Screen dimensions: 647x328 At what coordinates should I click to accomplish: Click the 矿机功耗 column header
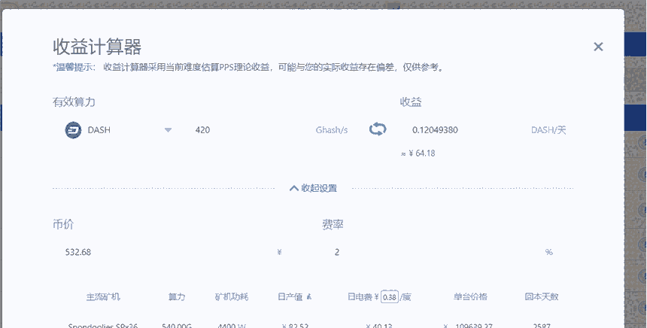[x=231, y=297]
